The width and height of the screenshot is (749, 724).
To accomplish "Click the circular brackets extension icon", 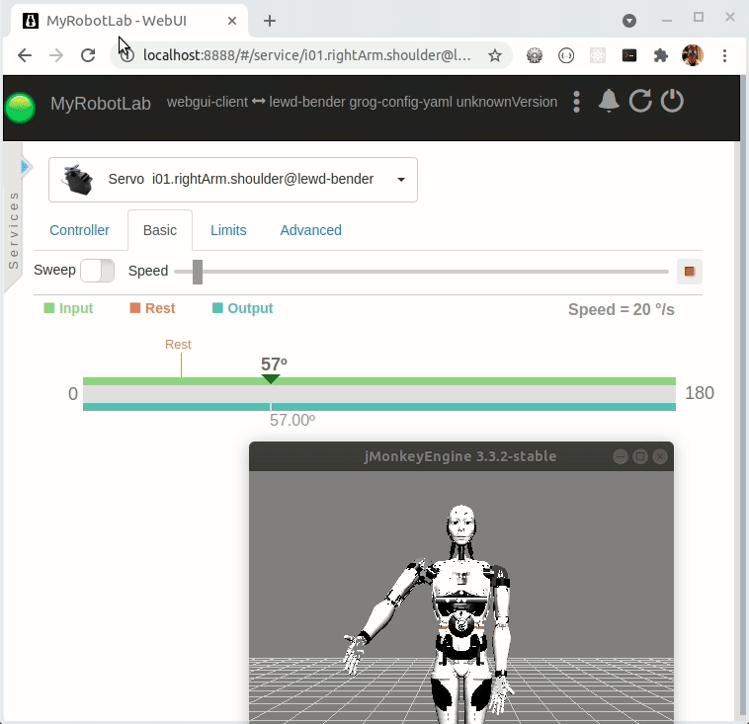I will pyautogui.click(x=566, y=55).
